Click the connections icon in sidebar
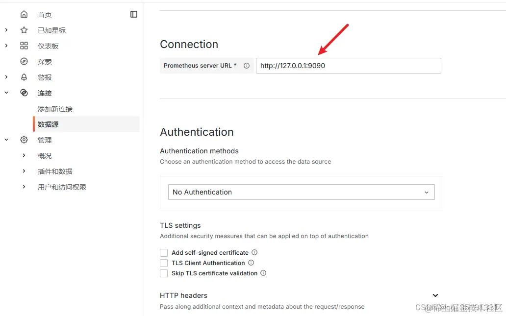The height and width of the screenshot is (316, 506). [x=24, y=93]
